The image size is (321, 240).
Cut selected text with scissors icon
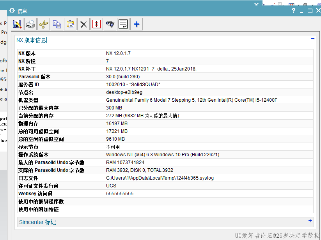(44, 24)
